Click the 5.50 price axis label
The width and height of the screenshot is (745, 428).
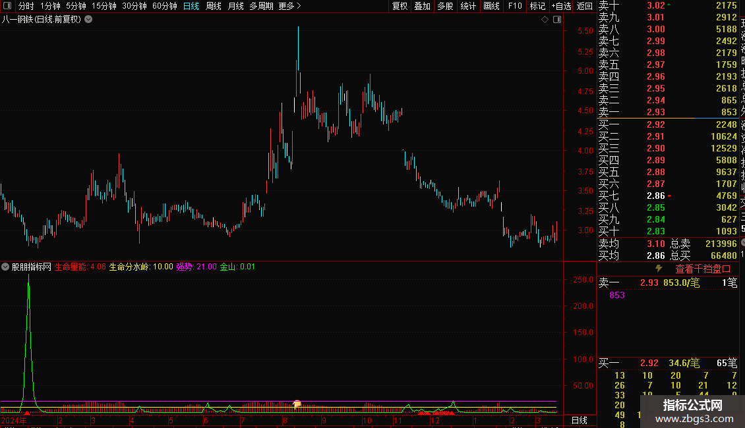coord(585,31)
